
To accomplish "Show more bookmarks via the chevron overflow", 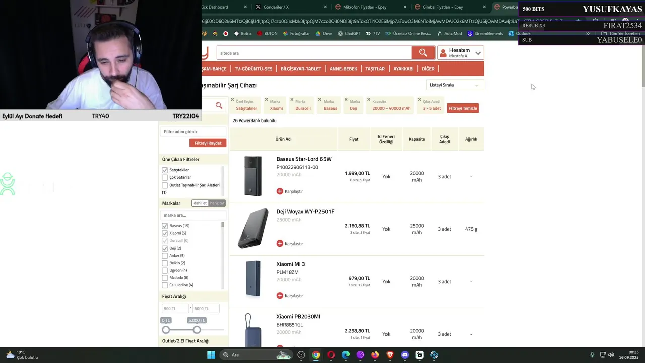I will pos(588,34).
